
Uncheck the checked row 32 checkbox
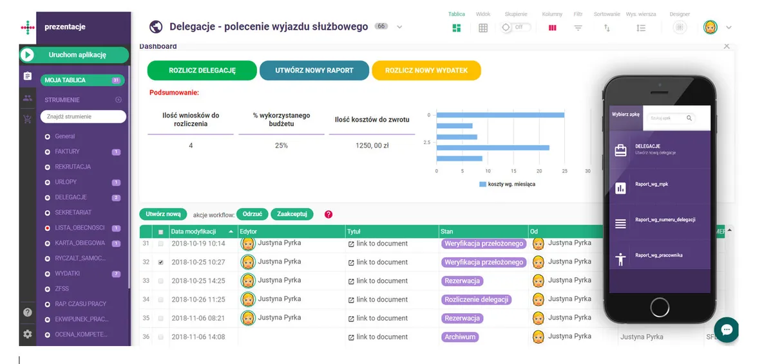[160, 262]
